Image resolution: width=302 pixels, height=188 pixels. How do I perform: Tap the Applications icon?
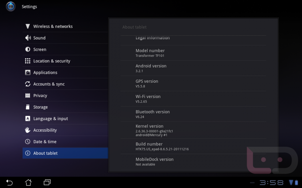(x=28, y=72)
